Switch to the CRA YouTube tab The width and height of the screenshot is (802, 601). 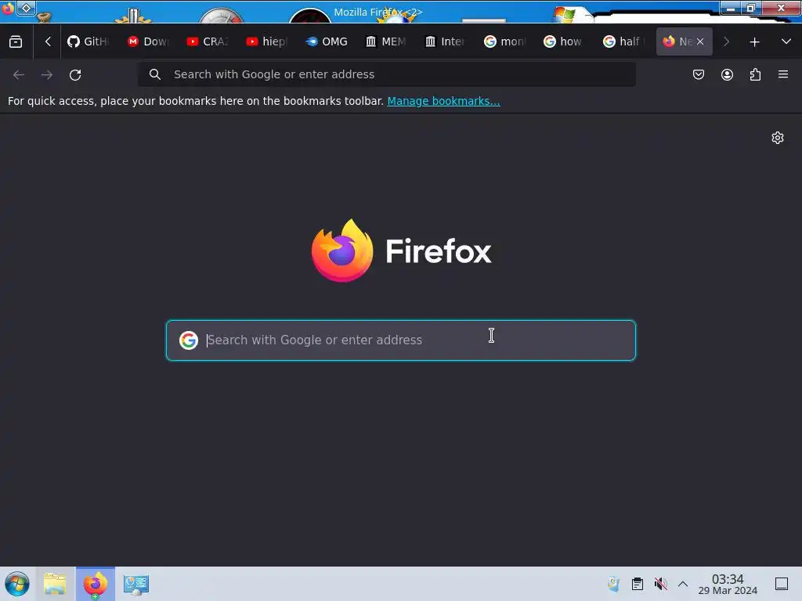click(x=208, y=42)
